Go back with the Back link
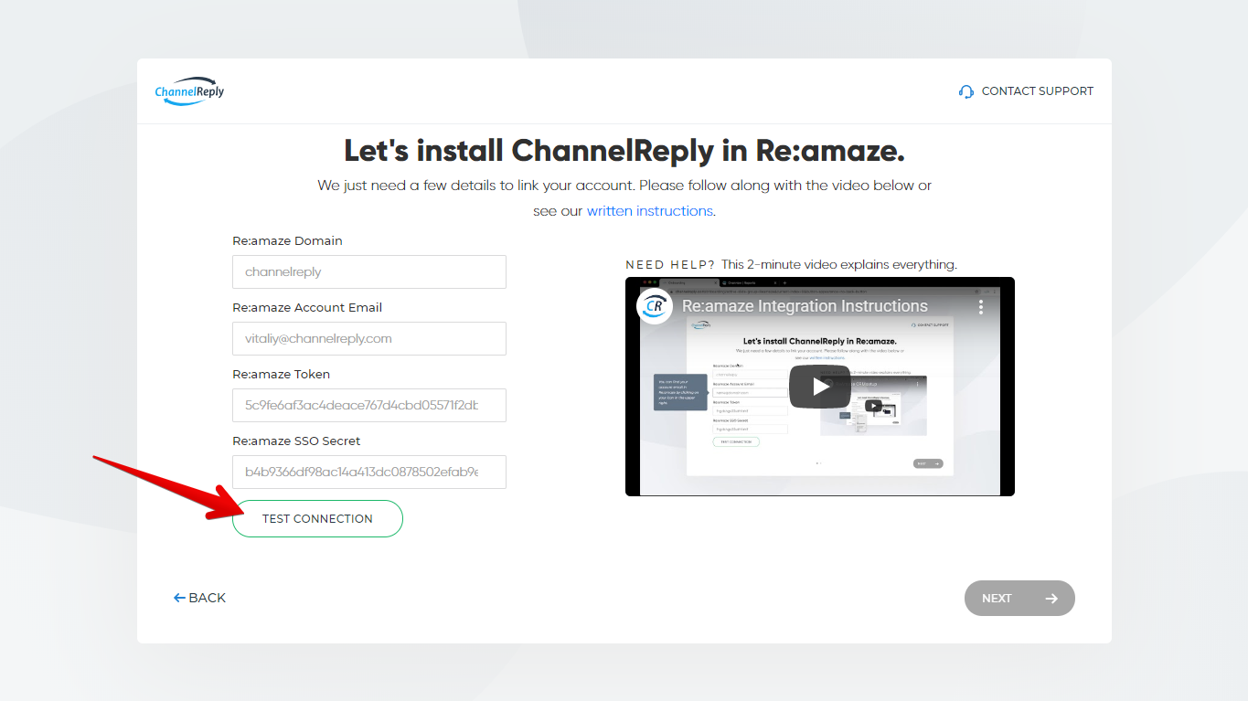Screen dimensions: 1248x701 click(x=199, y=598)
